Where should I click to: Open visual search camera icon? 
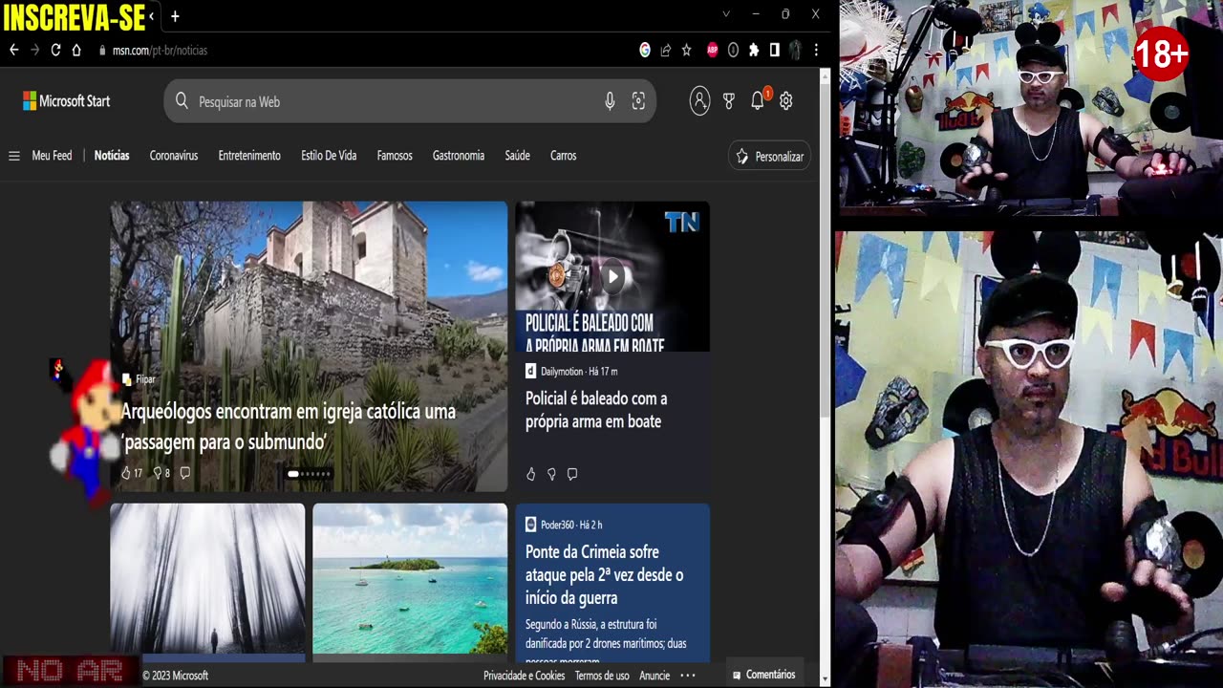coord(638,101)
